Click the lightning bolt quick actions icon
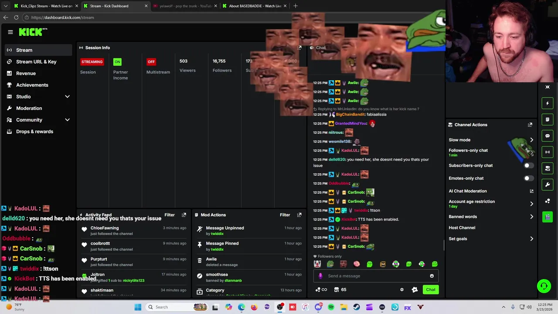Viewport: 558px width, 314px height. coord(548,103)
